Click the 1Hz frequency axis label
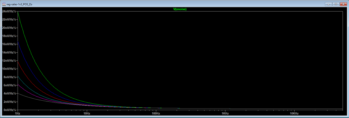Viewport: 349px width, 118px height. tap(17, 113)
